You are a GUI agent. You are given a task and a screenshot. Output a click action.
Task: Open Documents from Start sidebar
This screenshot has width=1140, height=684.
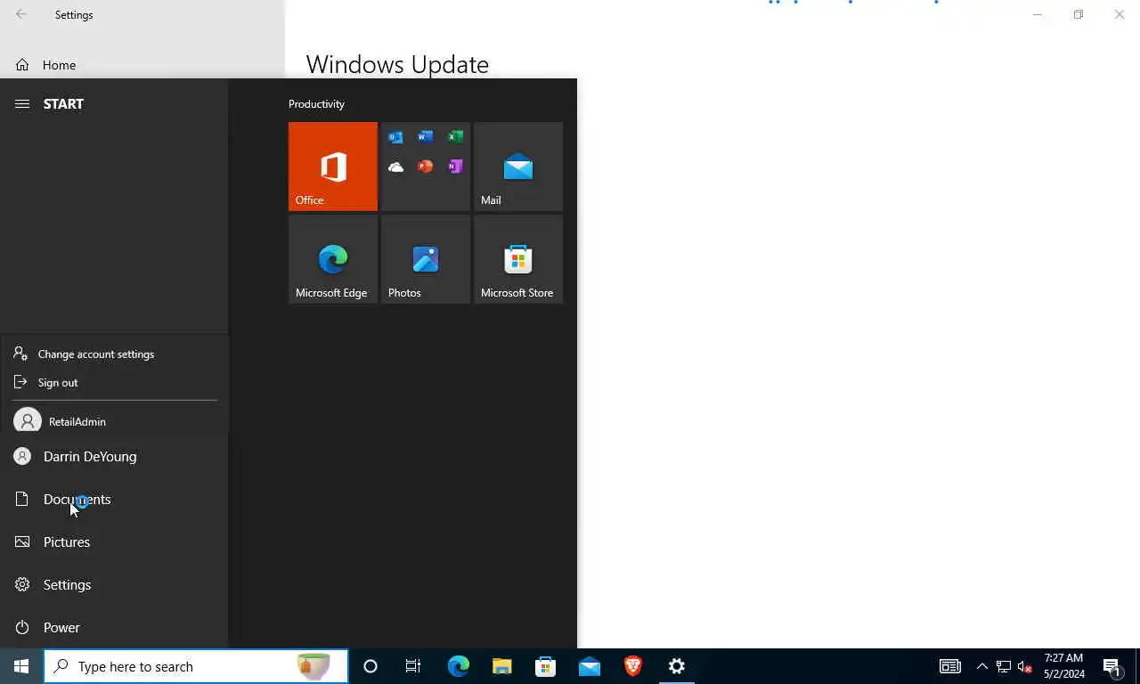114,499
